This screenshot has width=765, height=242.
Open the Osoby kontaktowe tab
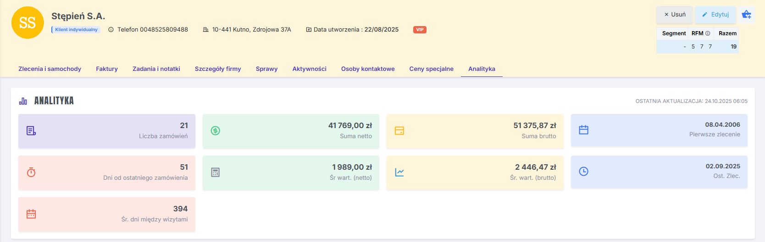(x=368, y=69)
